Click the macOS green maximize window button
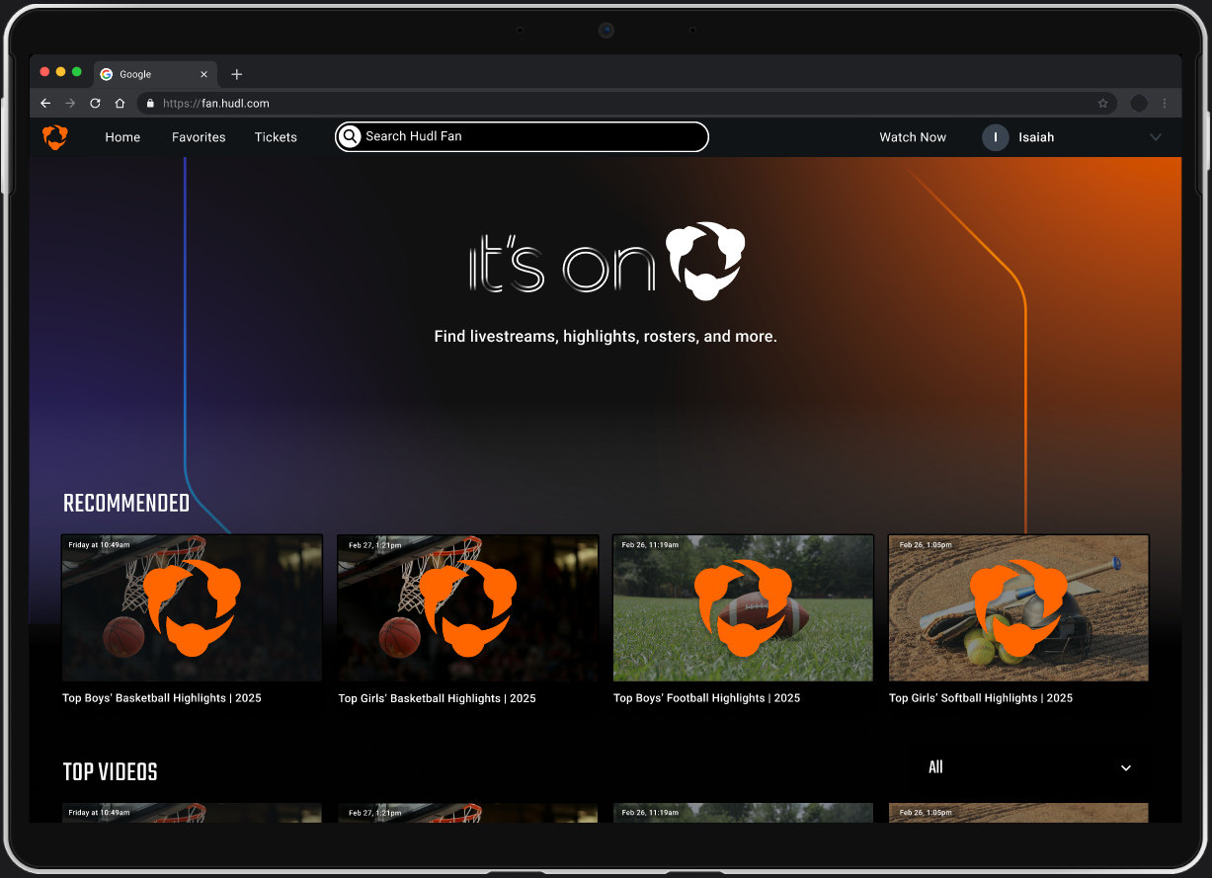The height and width of the screenshot is (878, 1212). [x=77, y=72]
